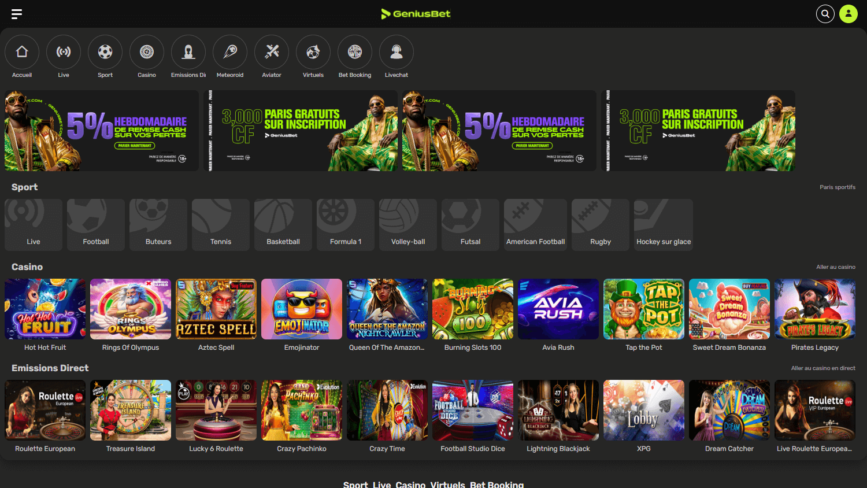867x488 pixels.
Task: Open the search magnifier icon
Action: tap(825, 13)
